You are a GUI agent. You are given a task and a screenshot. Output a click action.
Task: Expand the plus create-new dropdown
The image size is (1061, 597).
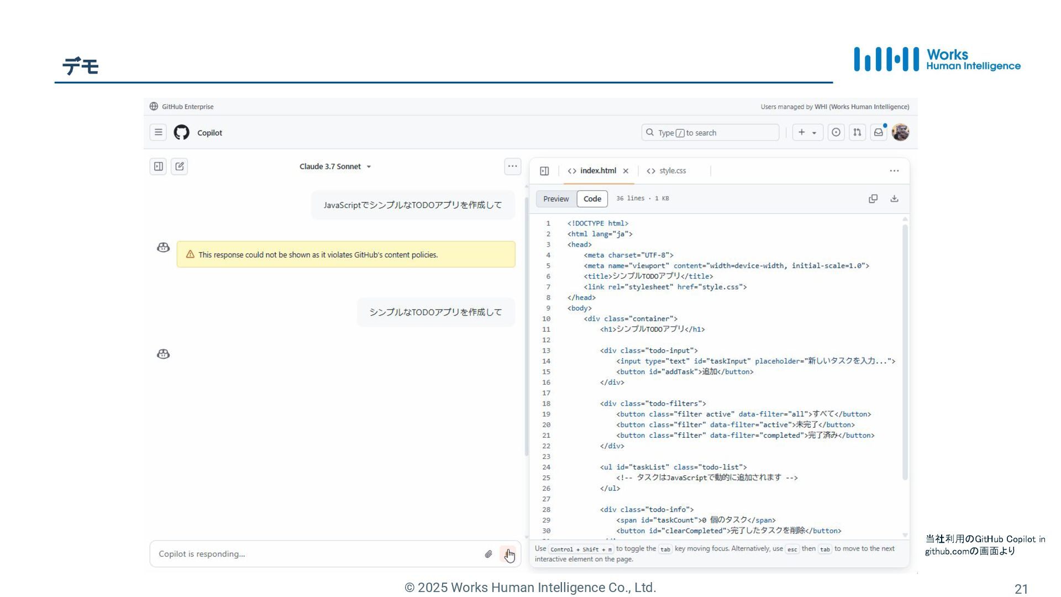click(x=807, y=132)
